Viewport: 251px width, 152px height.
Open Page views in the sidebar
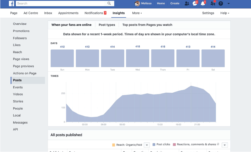[21, 59]
